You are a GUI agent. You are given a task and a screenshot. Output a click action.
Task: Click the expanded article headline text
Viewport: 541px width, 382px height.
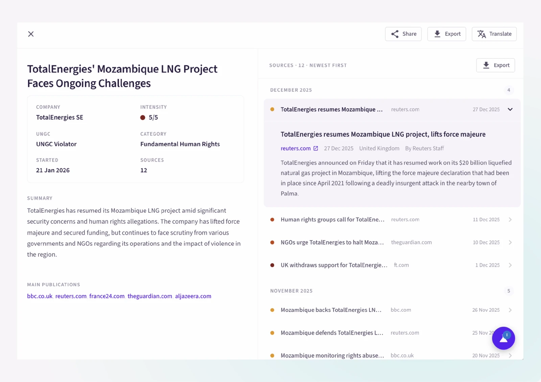coord(383,135)
